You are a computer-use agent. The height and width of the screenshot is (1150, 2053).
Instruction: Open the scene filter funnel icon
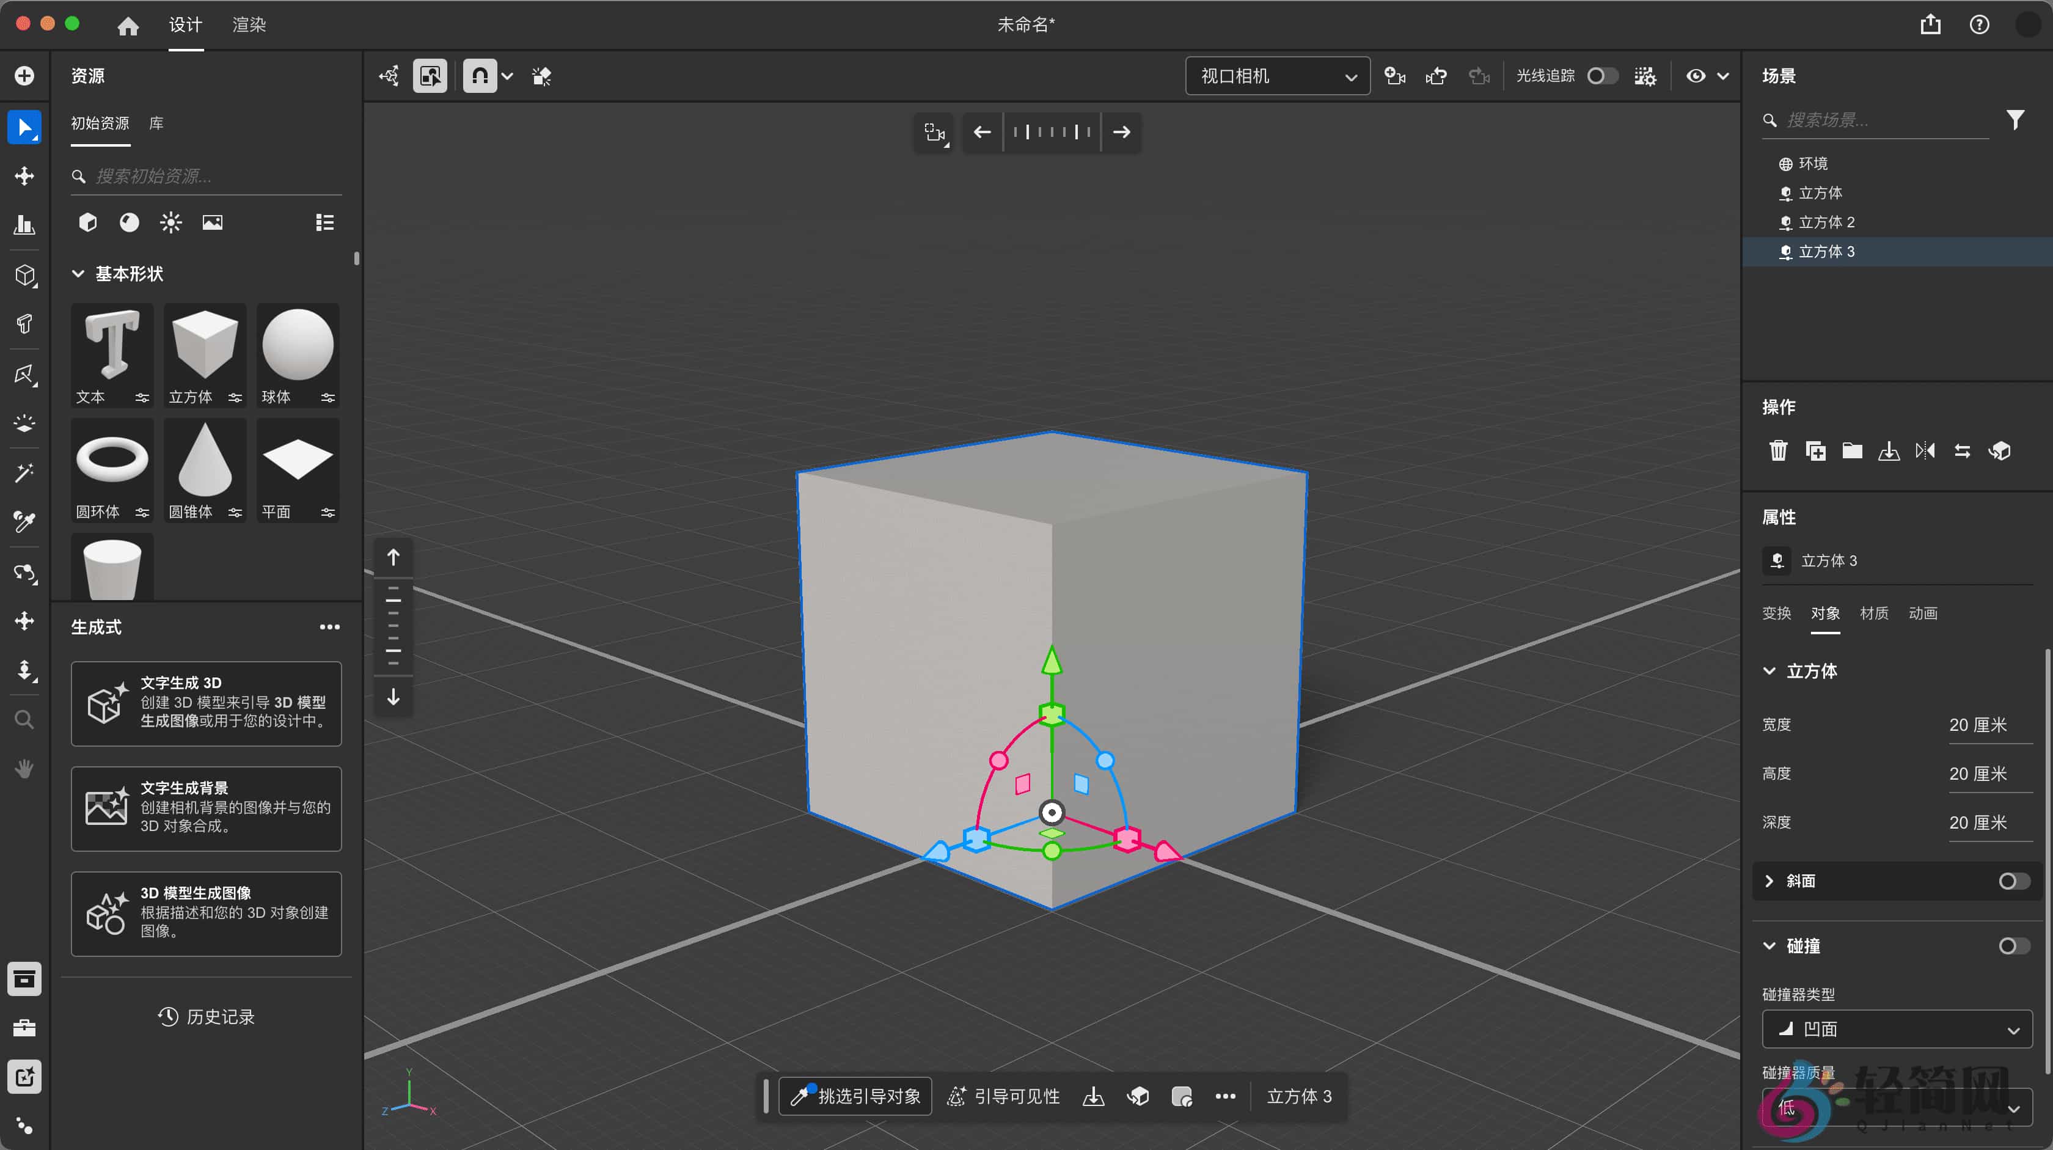tap(2016, 119)
